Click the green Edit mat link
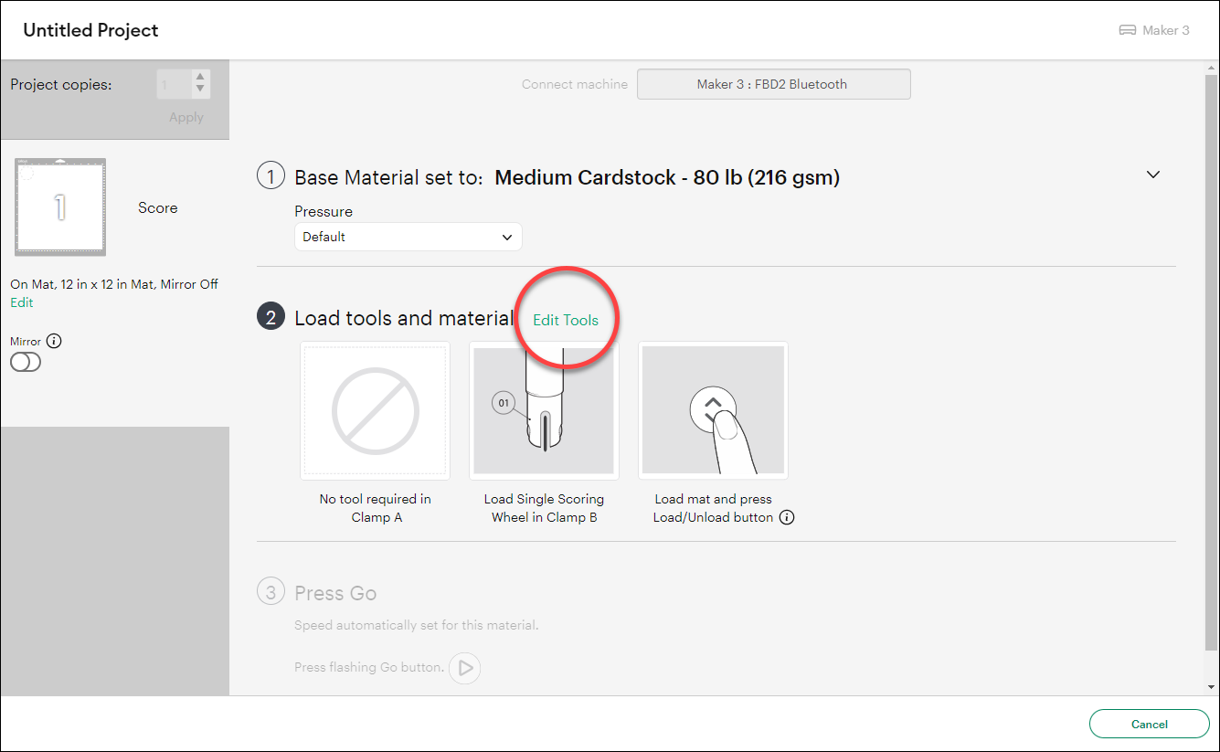The width and height of the screenshot is (1220, 752). tap(22, 302)
